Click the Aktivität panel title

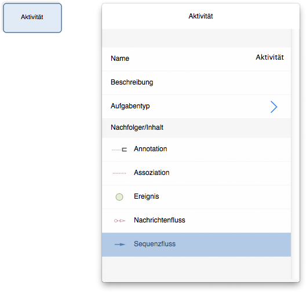tap(201, 16)
